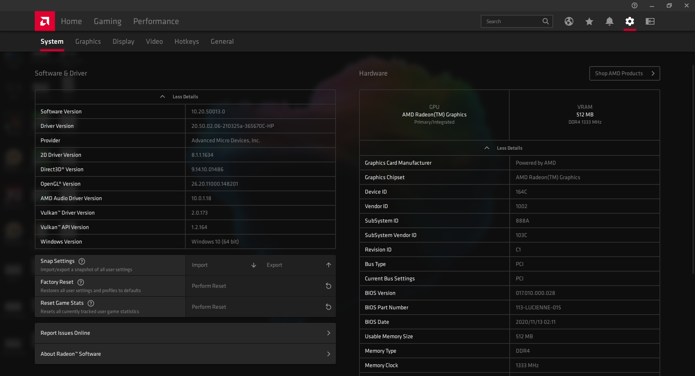695x376 pixels.
Task: Select the Graphics settings tab
Action: point(88,42)
